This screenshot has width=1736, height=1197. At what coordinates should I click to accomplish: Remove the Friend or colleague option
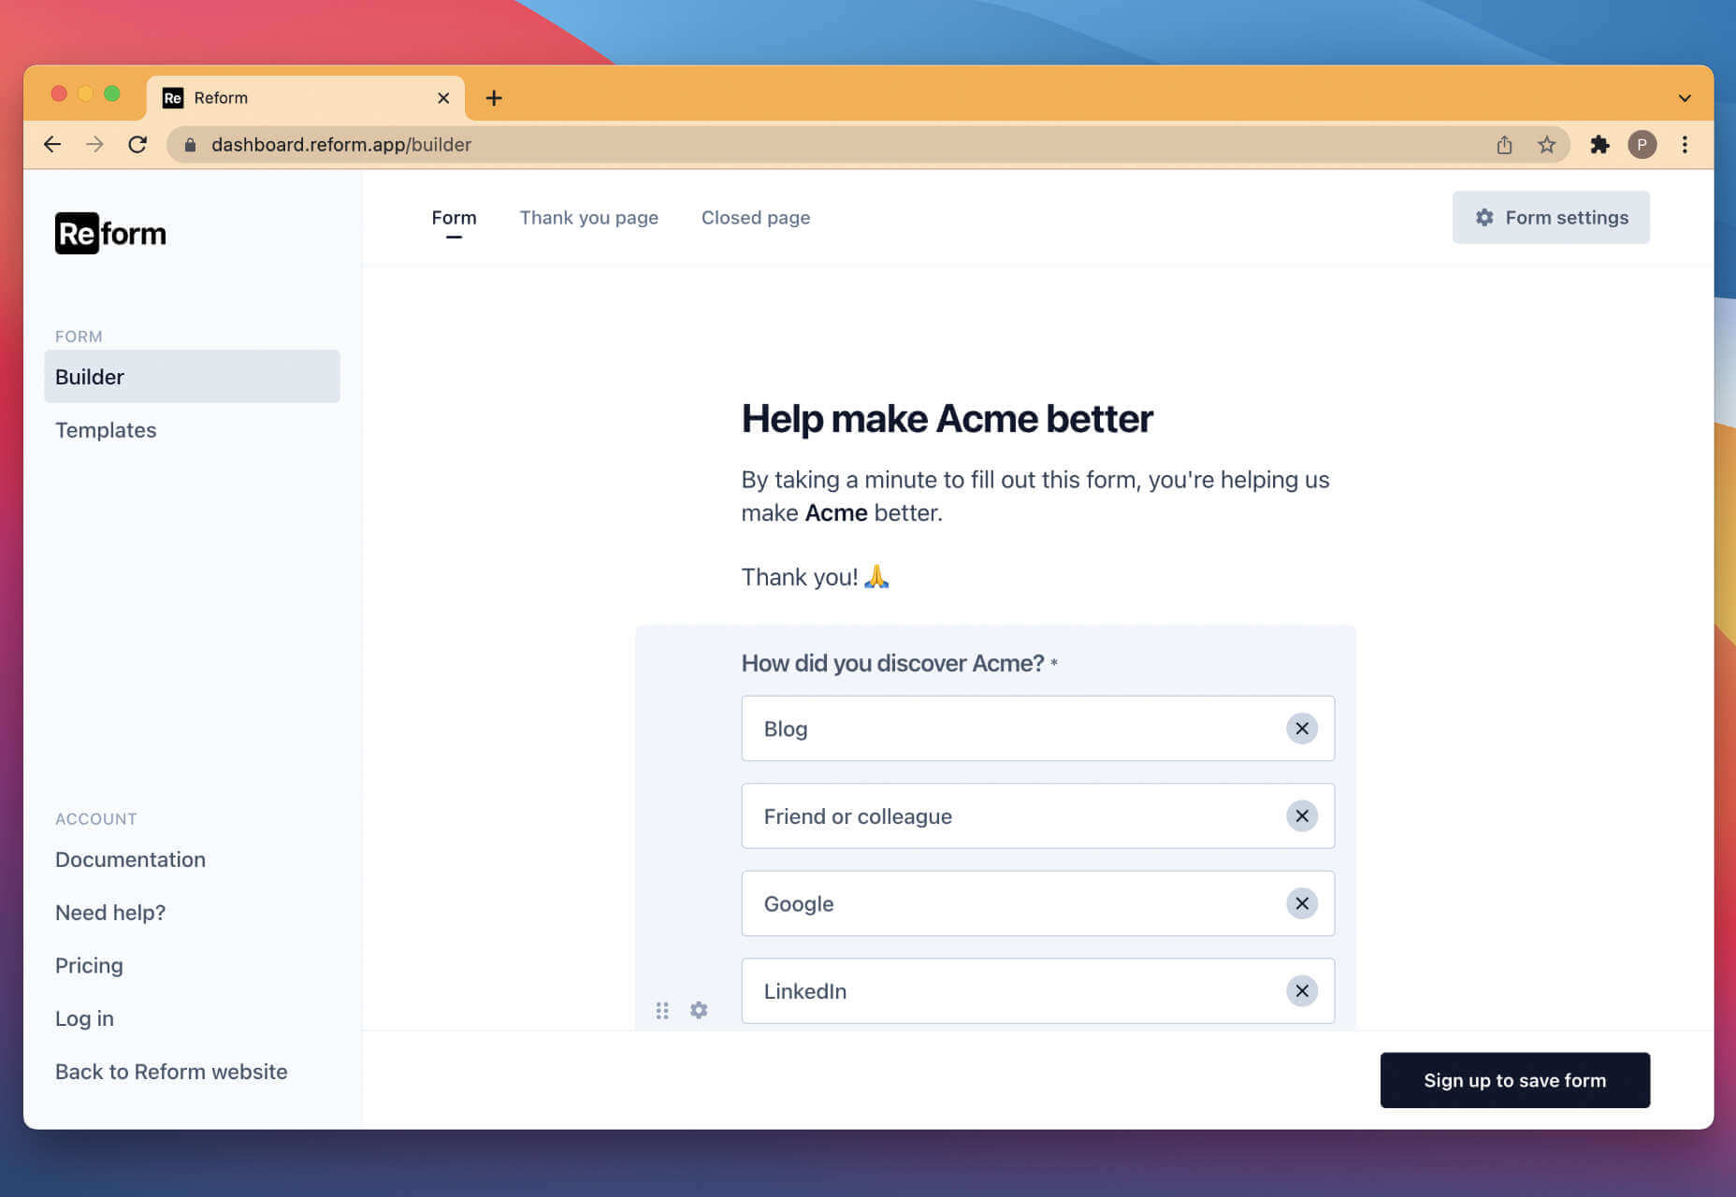click(1301, 816)
